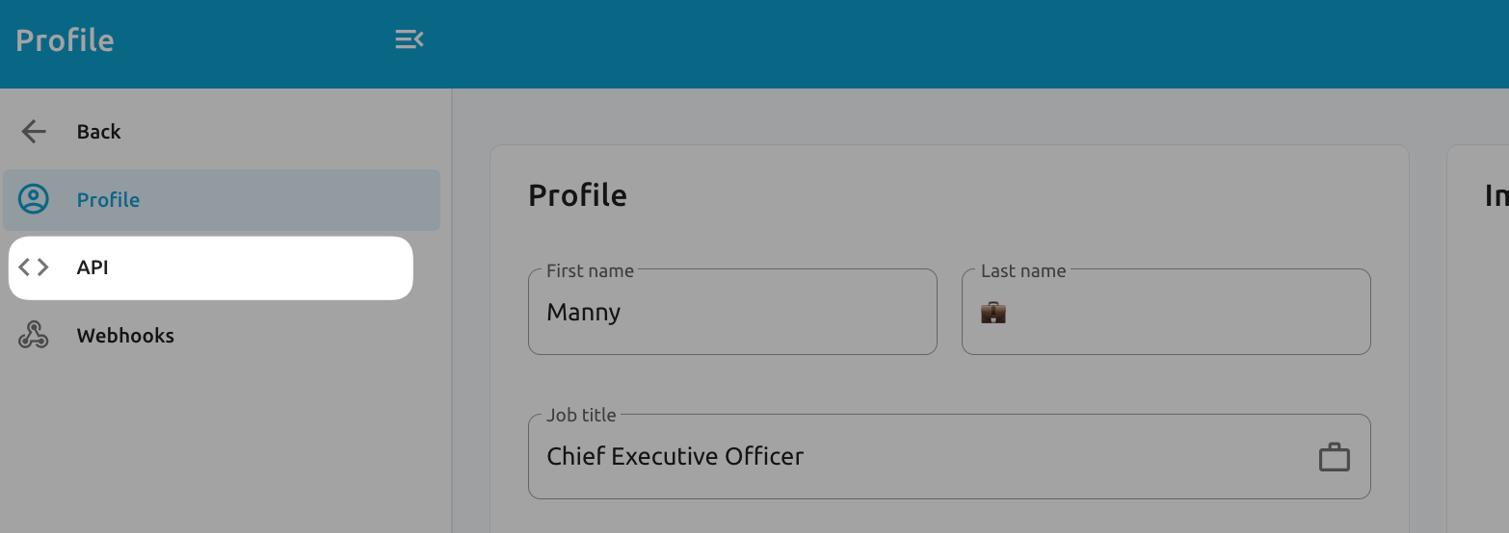
Task: Click the briefcase icon in Job title field
Action: (x=1334, y=457)
